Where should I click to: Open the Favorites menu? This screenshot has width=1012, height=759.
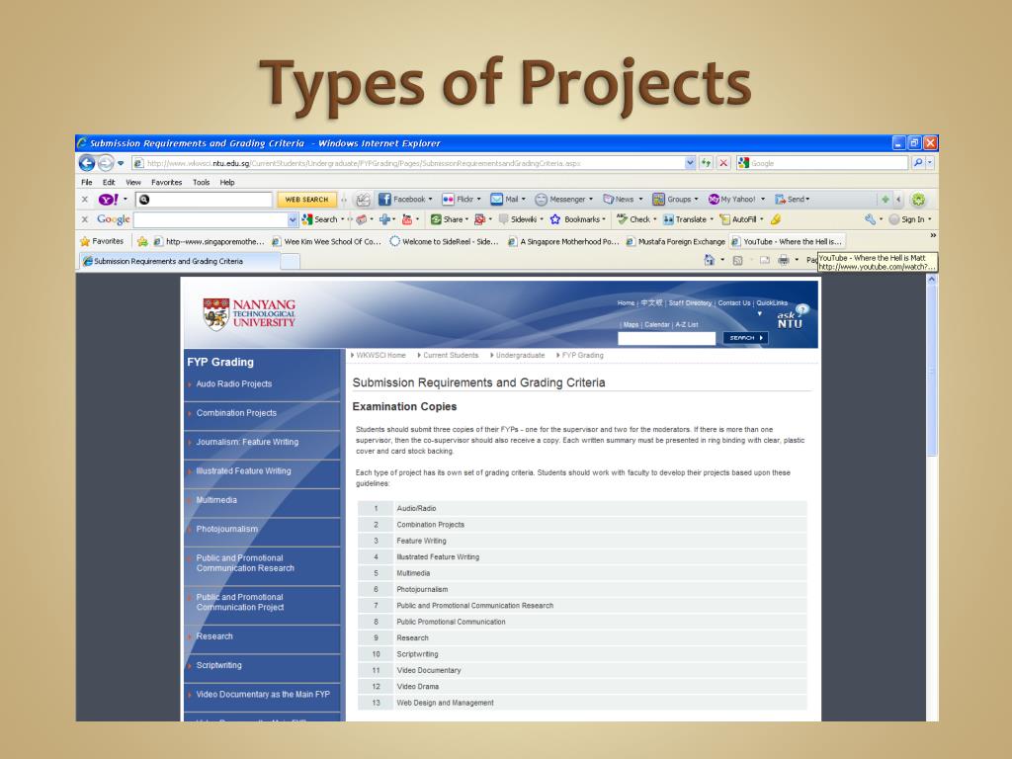click(x=166, y=182)
